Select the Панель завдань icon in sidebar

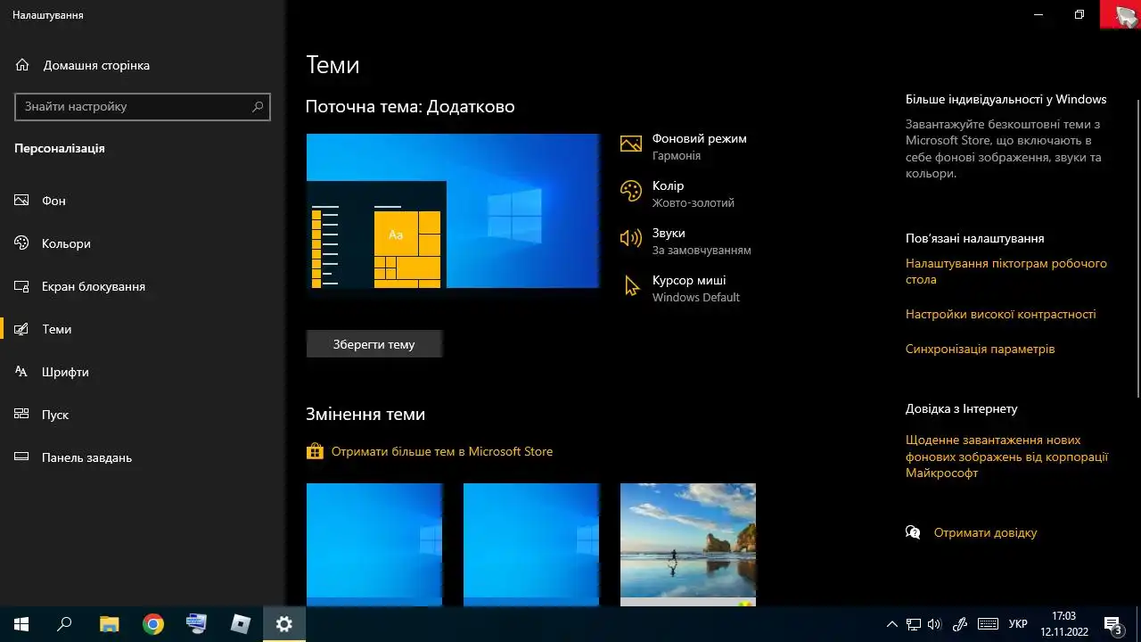click(22, 457)
